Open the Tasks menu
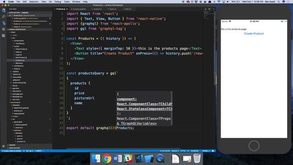This screenshot has height=165, width=293. coord(67,2)
